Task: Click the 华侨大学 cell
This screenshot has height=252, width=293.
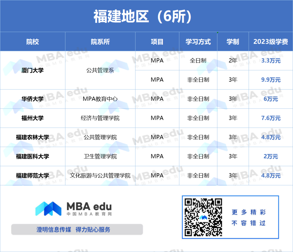Action: 33,99
